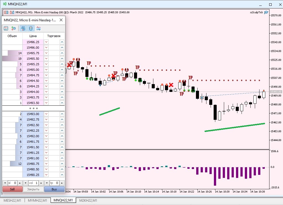Click the one-click trading icon in chart header
283x205 pixels.
[x=12, y=12]
